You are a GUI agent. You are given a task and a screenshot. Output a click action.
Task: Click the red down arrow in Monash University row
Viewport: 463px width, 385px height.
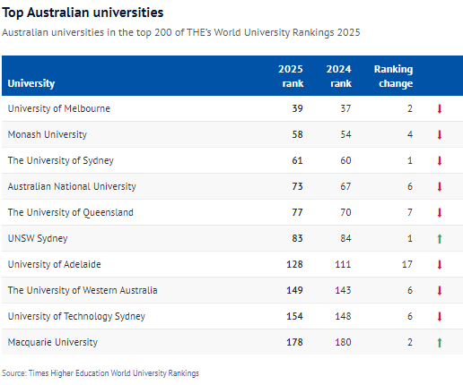pyautogui.click(x=440, y=134)
